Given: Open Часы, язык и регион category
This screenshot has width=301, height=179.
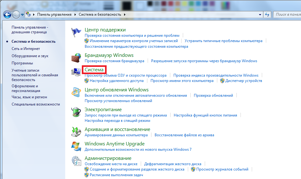Looking at the screenshot, I should (29, 97).
